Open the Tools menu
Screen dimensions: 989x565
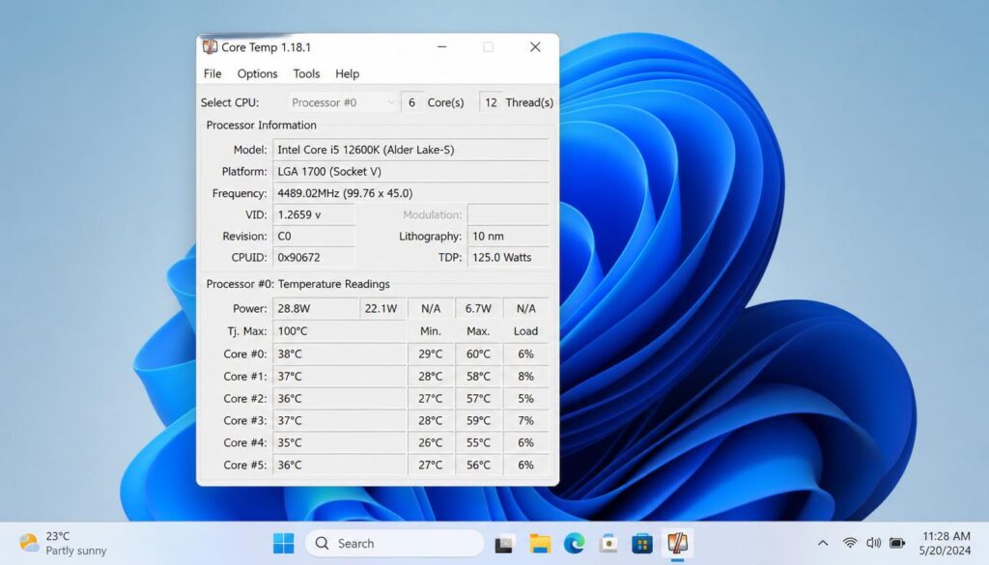click(x=306, y=73)
